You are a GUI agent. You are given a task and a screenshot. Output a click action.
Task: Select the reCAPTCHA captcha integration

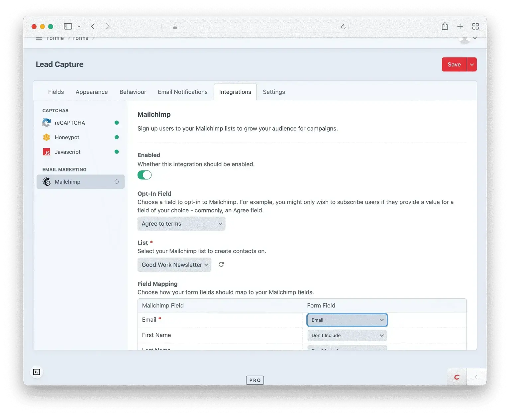coord(70,123)
